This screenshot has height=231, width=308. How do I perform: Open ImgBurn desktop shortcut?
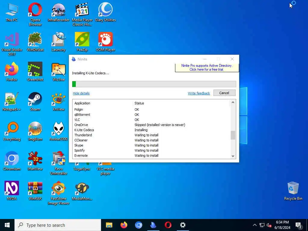[35, 131]
